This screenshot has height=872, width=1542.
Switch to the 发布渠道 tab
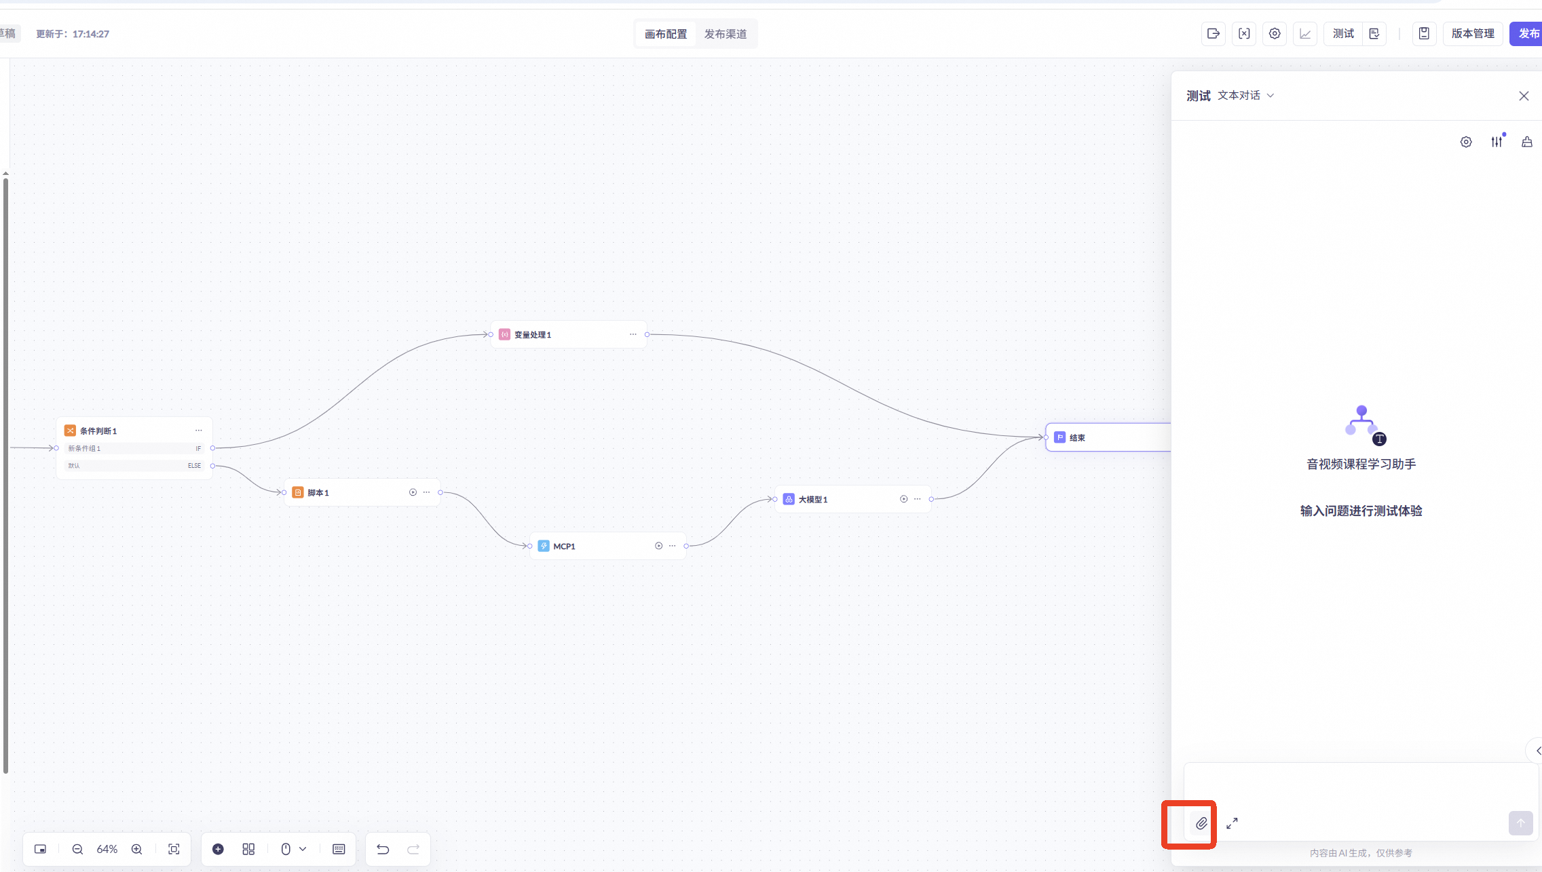coord(725,34)
